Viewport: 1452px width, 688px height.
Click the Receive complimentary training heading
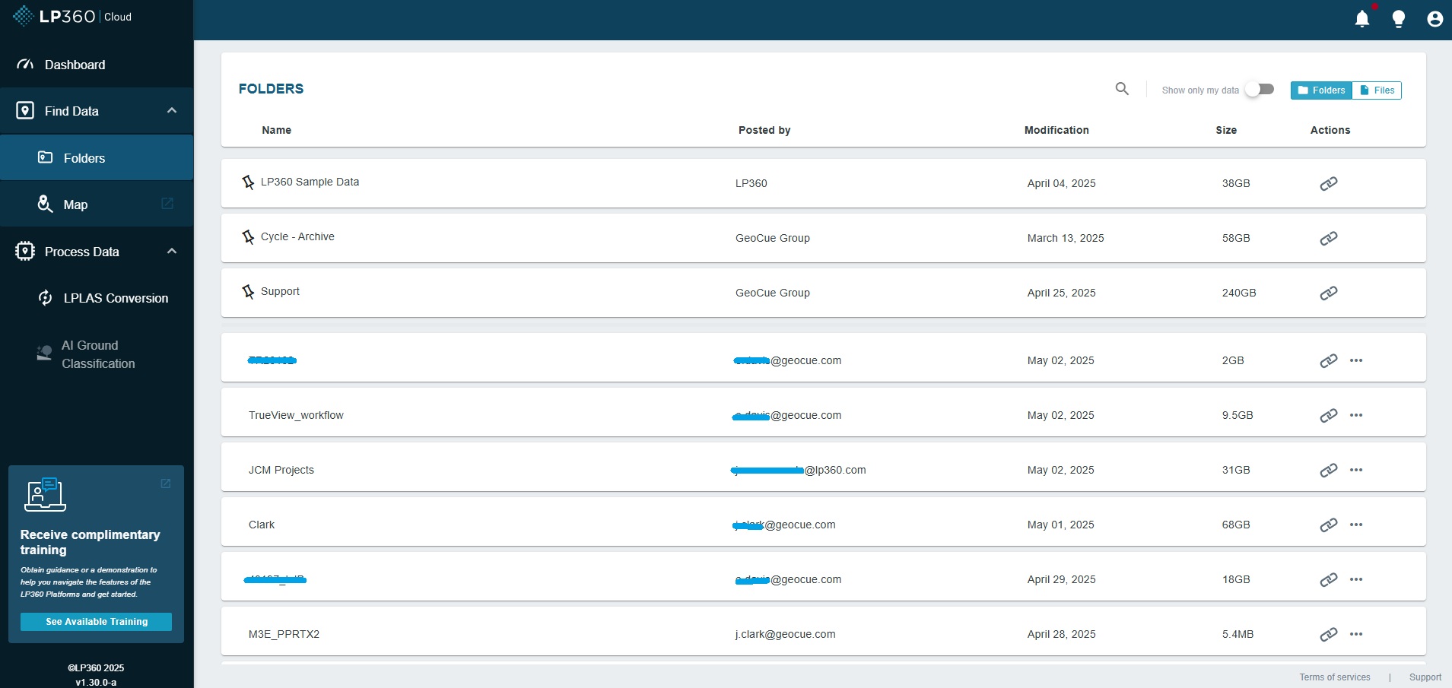click(90, 542)
